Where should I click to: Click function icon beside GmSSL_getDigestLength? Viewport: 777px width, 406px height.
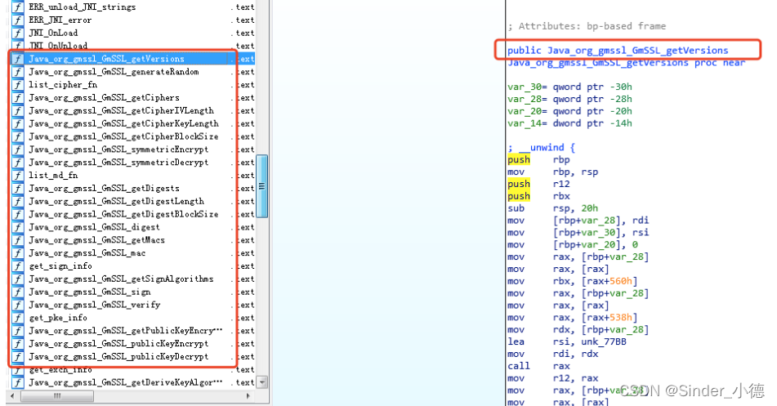[18, 201]
